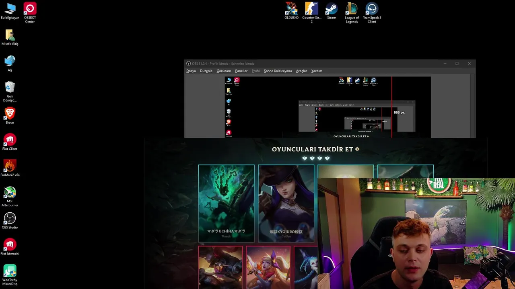Open Steam desktop shortcut
This screenshot has width=515, height=289.
click(x=332, y=11)
